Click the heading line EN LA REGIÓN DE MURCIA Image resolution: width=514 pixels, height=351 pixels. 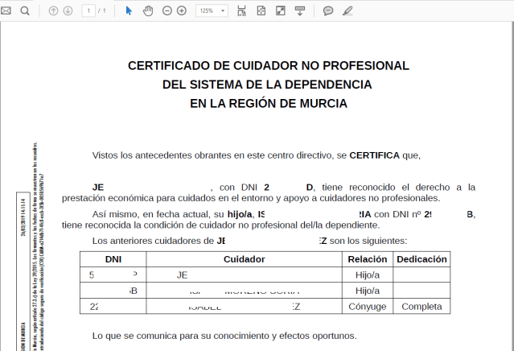[269, 104]
